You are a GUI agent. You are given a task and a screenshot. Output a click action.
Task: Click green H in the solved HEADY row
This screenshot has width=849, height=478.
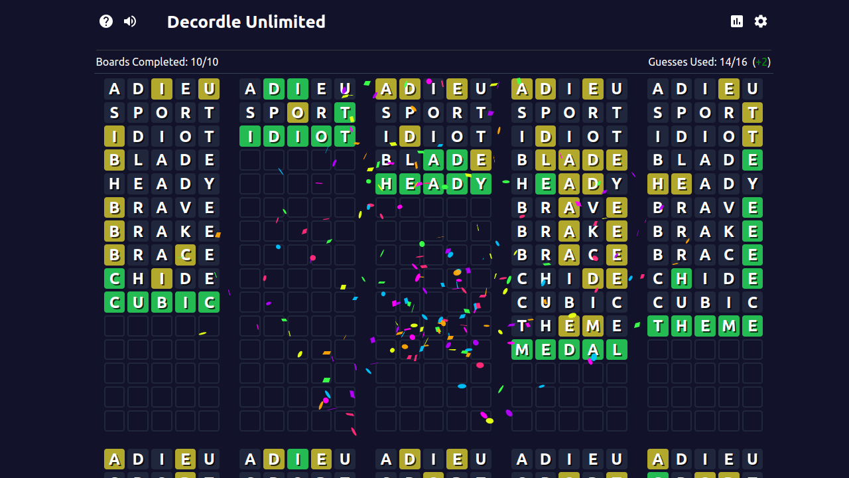tap(386, 184)
